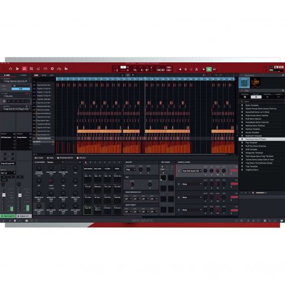
Task: Select 'Trap Demo The Darkness Ahead'
Action: (259, 163)
